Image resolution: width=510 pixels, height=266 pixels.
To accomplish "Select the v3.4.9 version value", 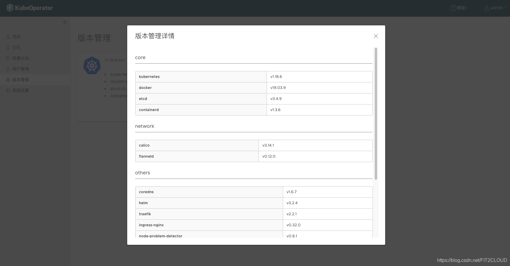I will click(276, 99).
